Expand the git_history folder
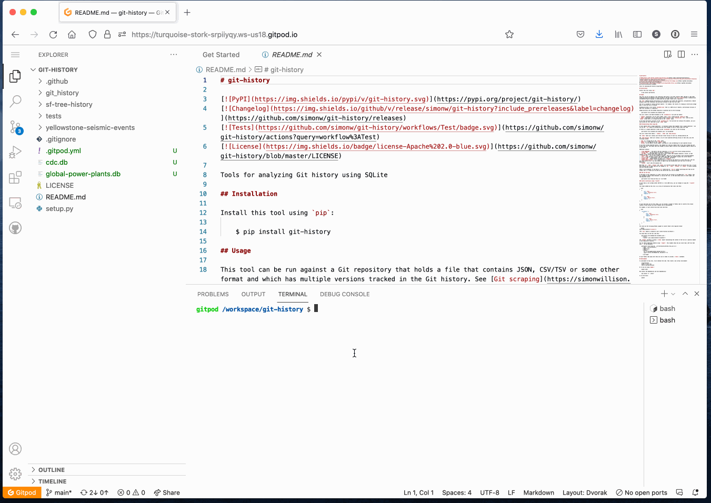Image resolution: width=711 pixels, height=503 pixels. [x=62, y=93]
